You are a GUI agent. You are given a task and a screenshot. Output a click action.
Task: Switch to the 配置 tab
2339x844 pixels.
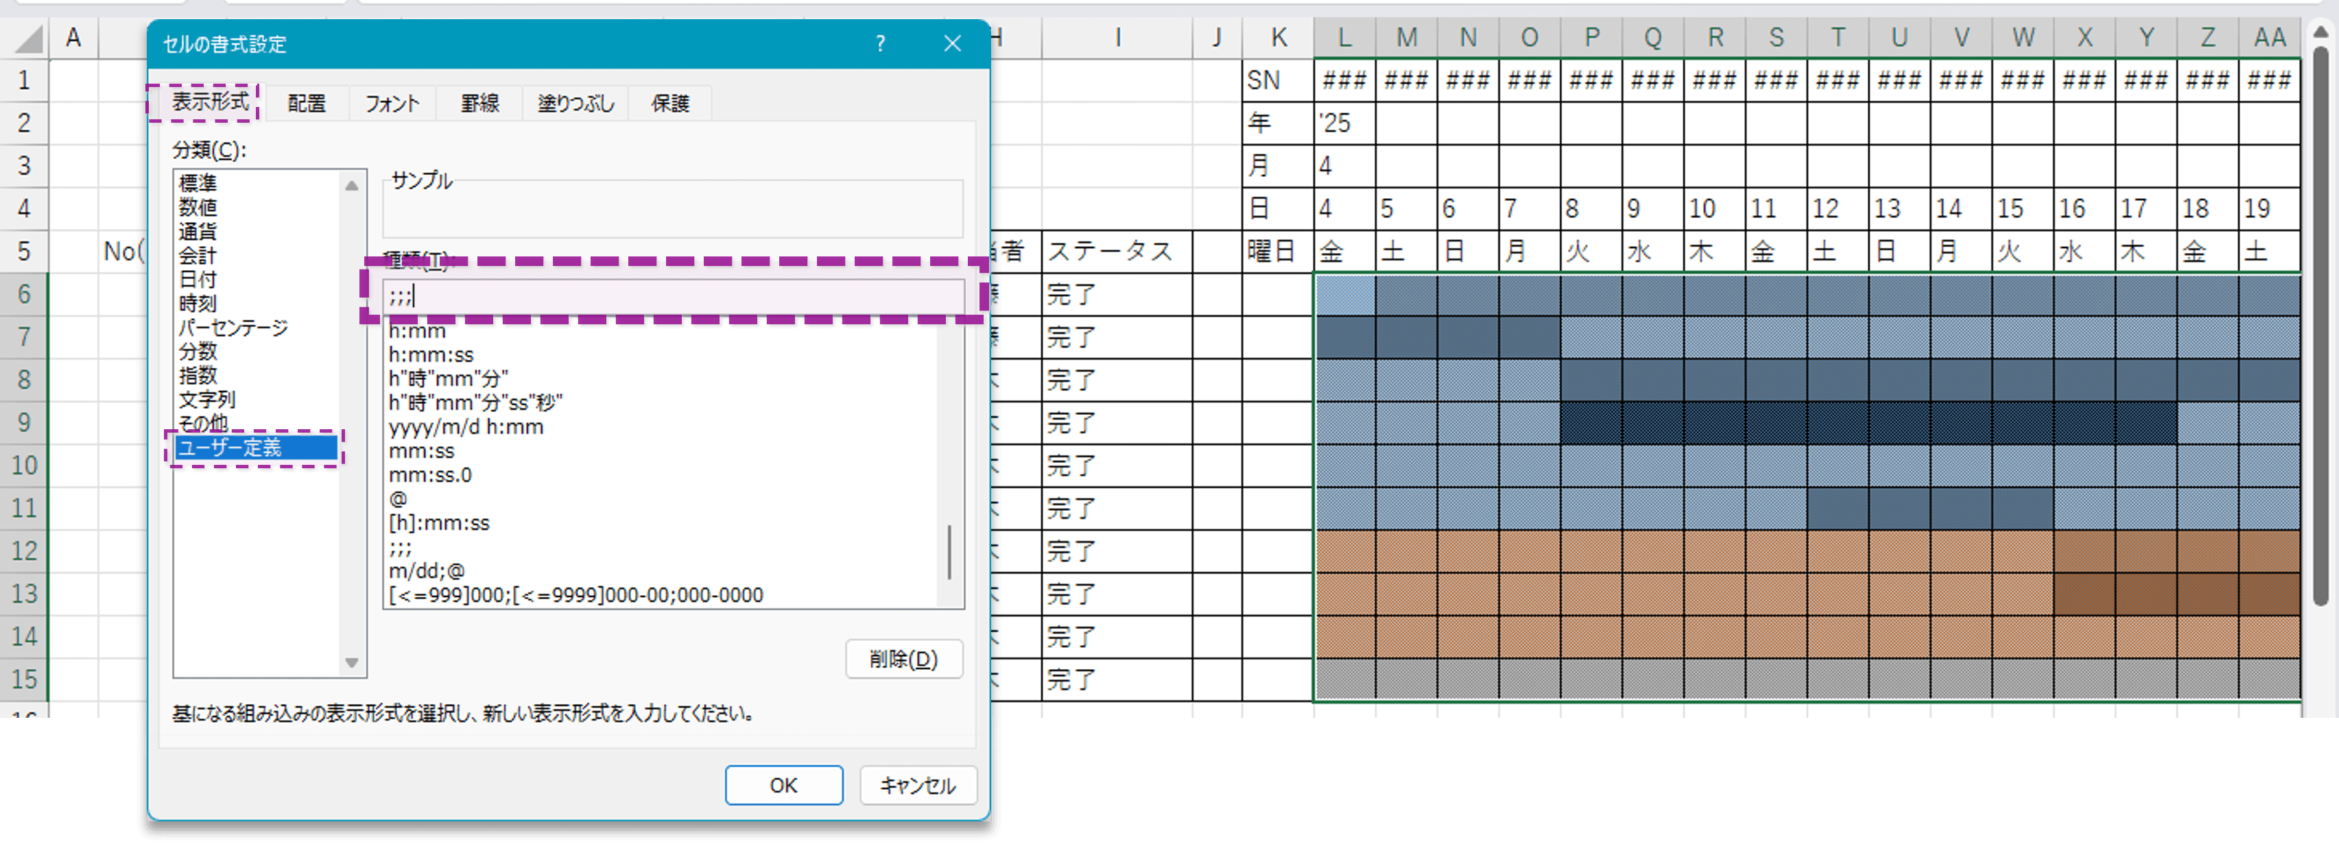pos(306,103)
